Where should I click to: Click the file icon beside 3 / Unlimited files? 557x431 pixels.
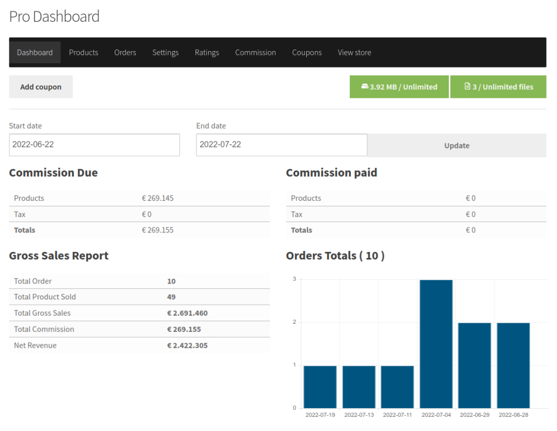point(467,87)
